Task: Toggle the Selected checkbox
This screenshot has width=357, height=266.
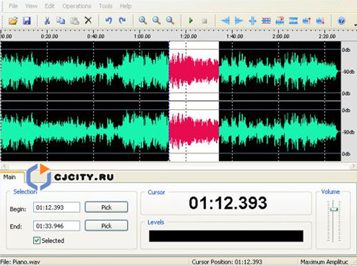Action: (37, 241)
